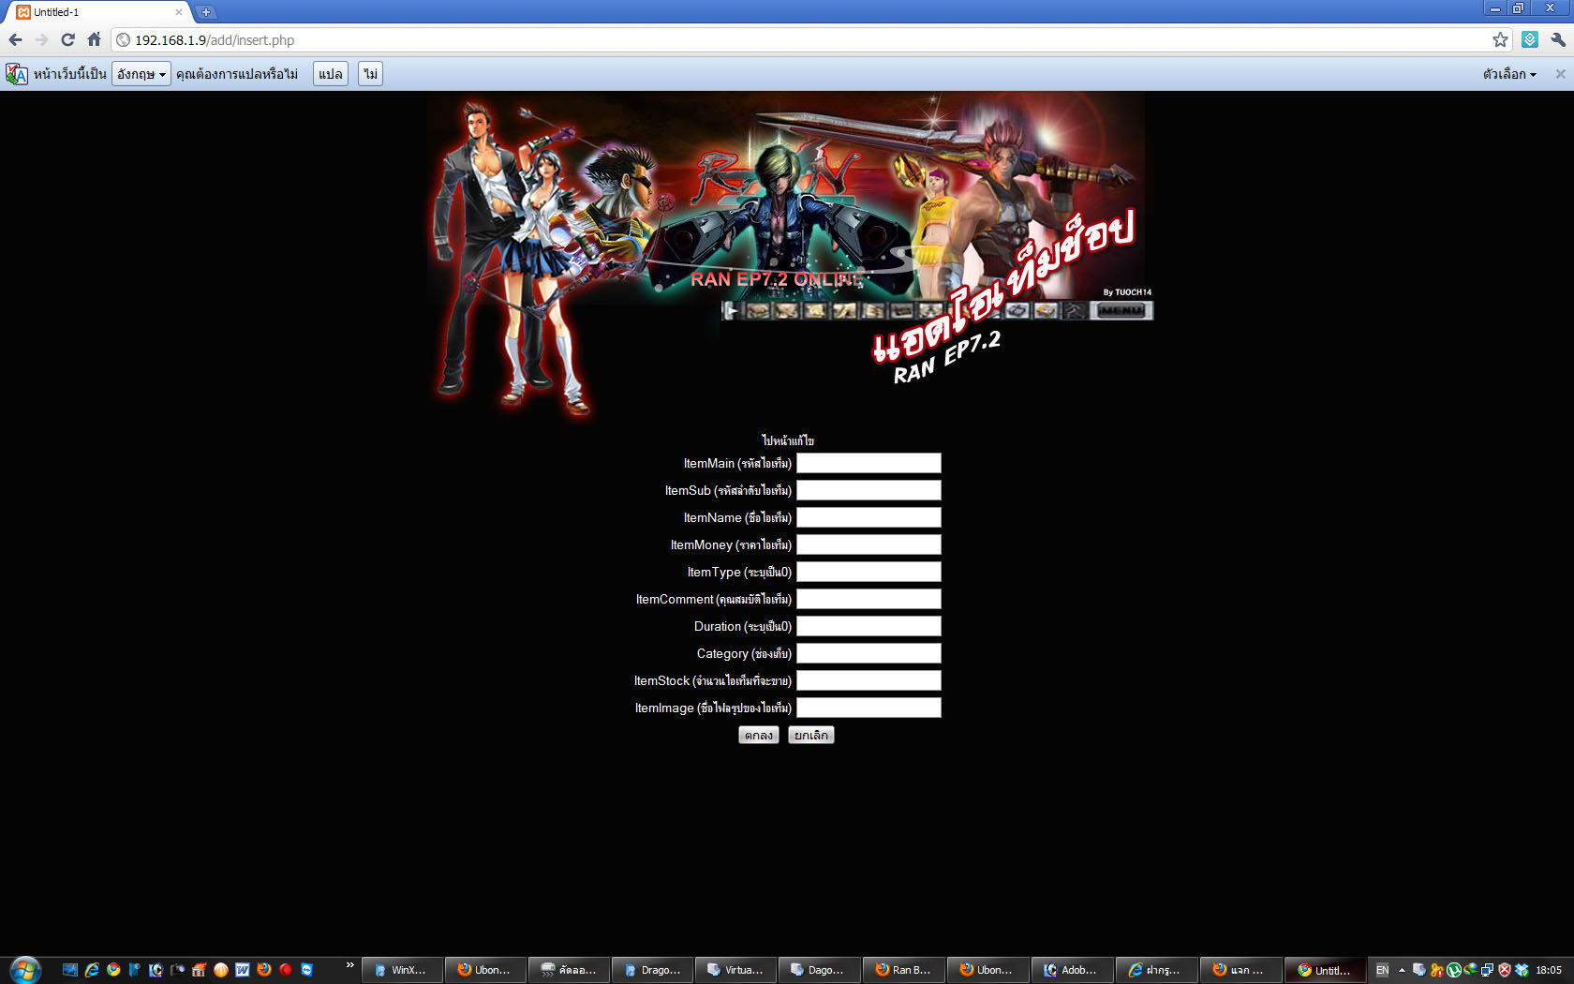Click the ยกเลิก cancel button
The width and height of the screenshot is (1574, 984).
(x=811, y=736)
